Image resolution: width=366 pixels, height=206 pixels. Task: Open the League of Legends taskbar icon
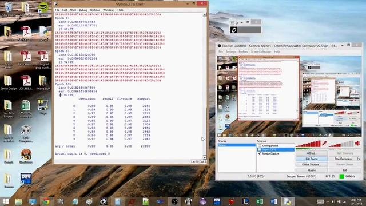point(245,201)
